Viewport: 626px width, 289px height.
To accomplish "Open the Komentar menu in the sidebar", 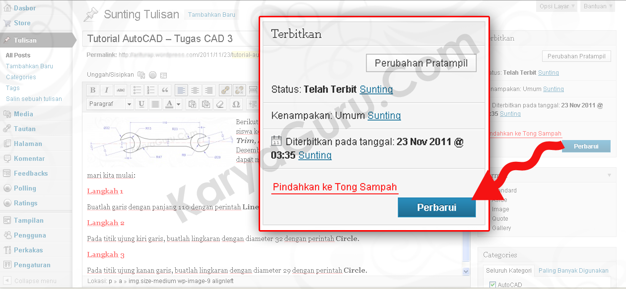I will point(29,158).
